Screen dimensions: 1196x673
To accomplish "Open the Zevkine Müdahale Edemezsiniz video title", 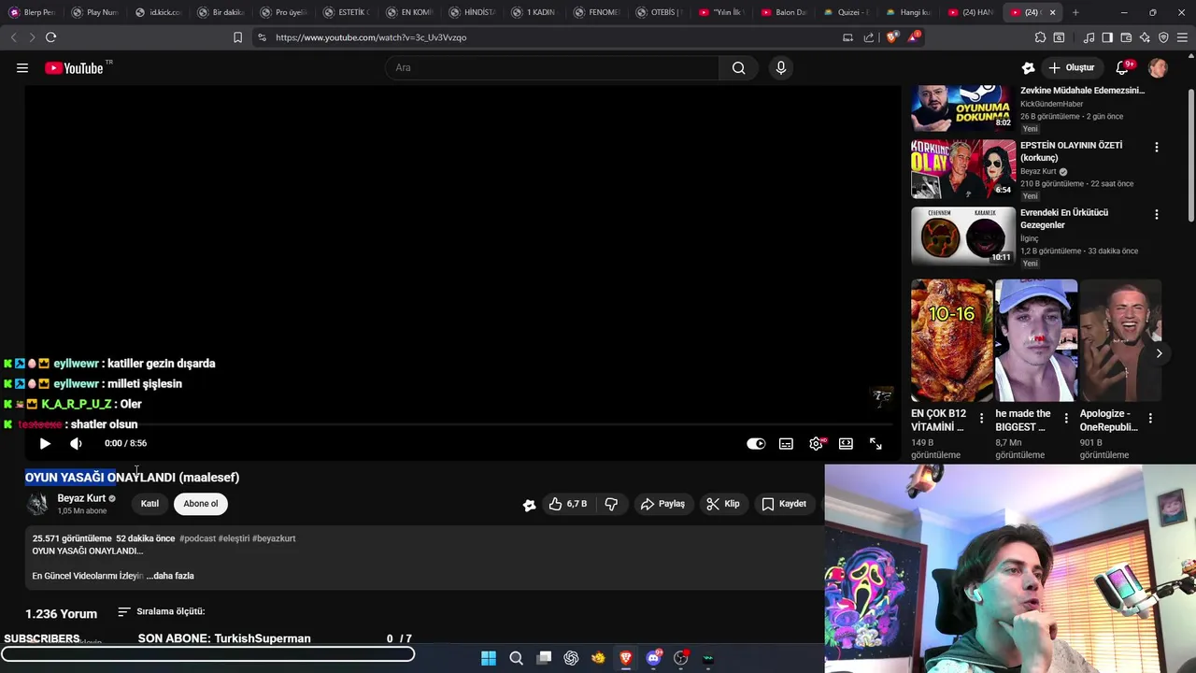I will 1082,91.
